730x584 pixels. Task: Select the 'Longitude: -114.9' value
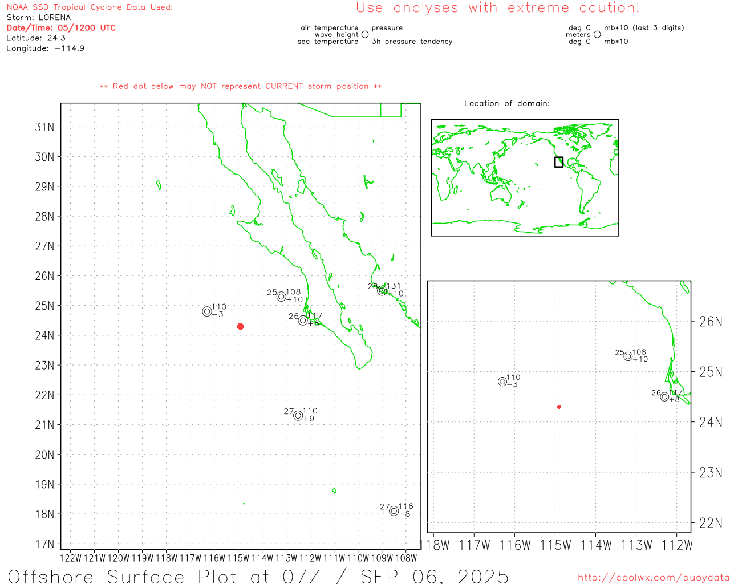point(46,48)
